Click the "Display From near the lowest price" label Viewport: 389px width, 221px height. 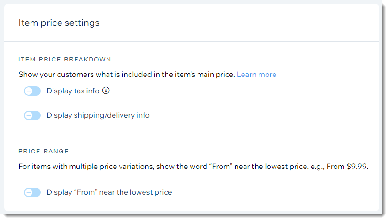click(109, 192)
